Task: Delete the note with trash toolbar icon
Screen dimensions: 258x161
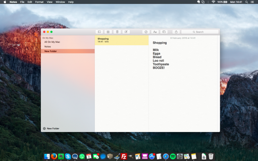Action: tap(117, 32)
